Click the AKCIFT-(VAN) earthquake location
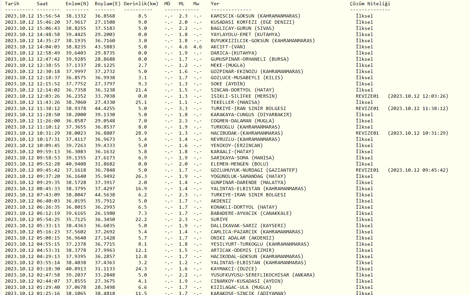 tap(228, 47)
